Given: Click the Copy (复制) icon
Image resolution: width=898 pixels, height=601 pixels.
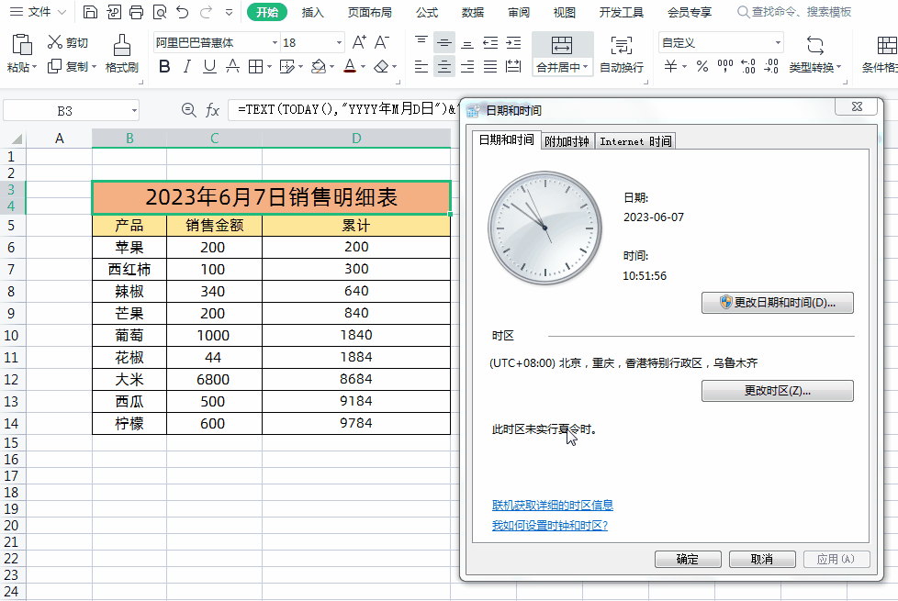Looking at the screenshot, I should [54, 66].
